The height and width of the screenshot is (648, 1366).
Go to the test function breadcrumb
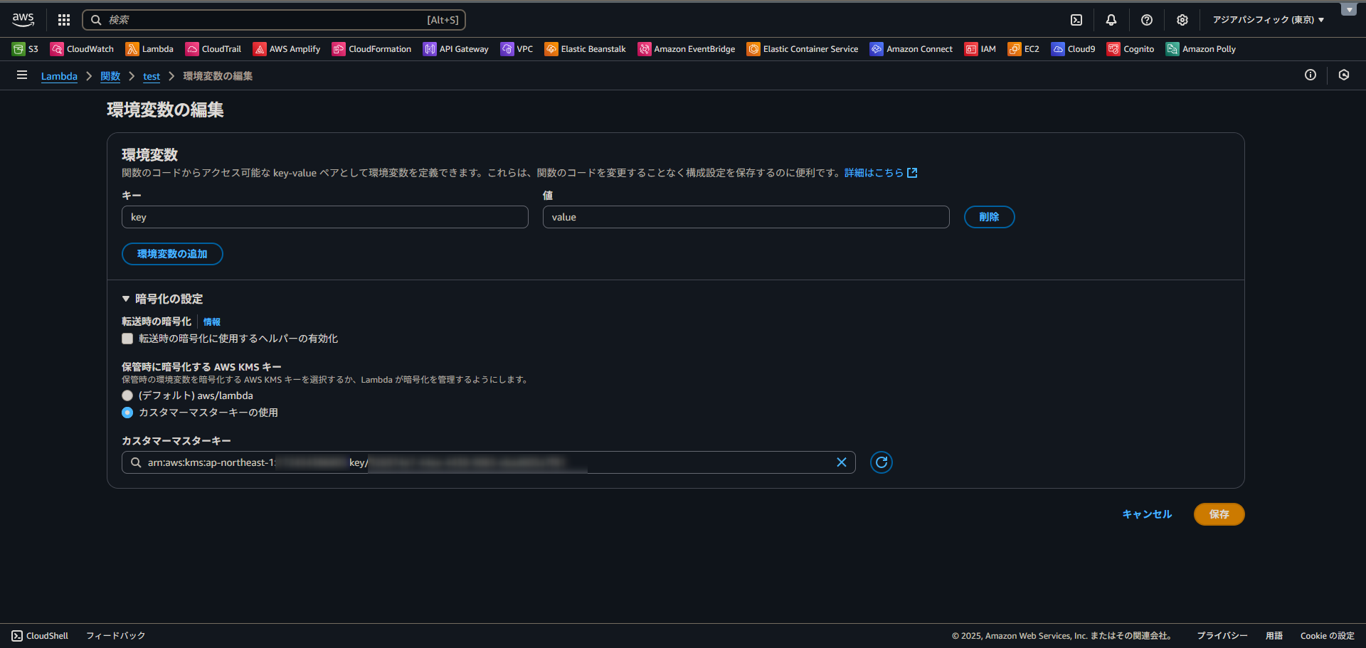pos(152,76)
